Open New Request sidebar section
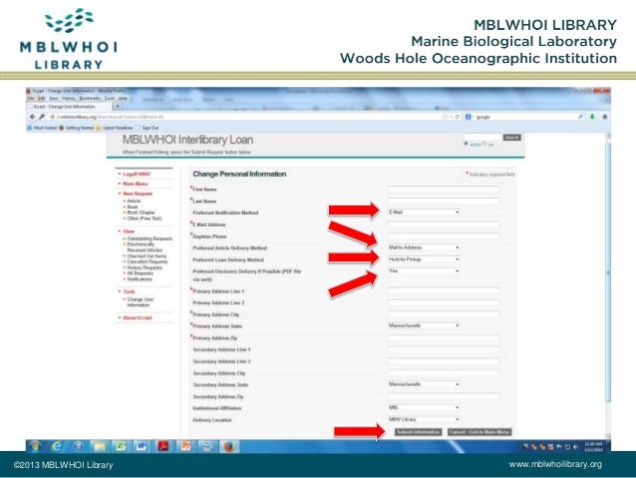636x478 pixels. 138,194
